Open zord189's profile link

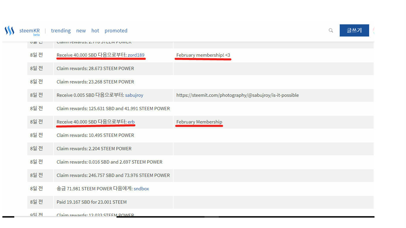tap(136, 55)
